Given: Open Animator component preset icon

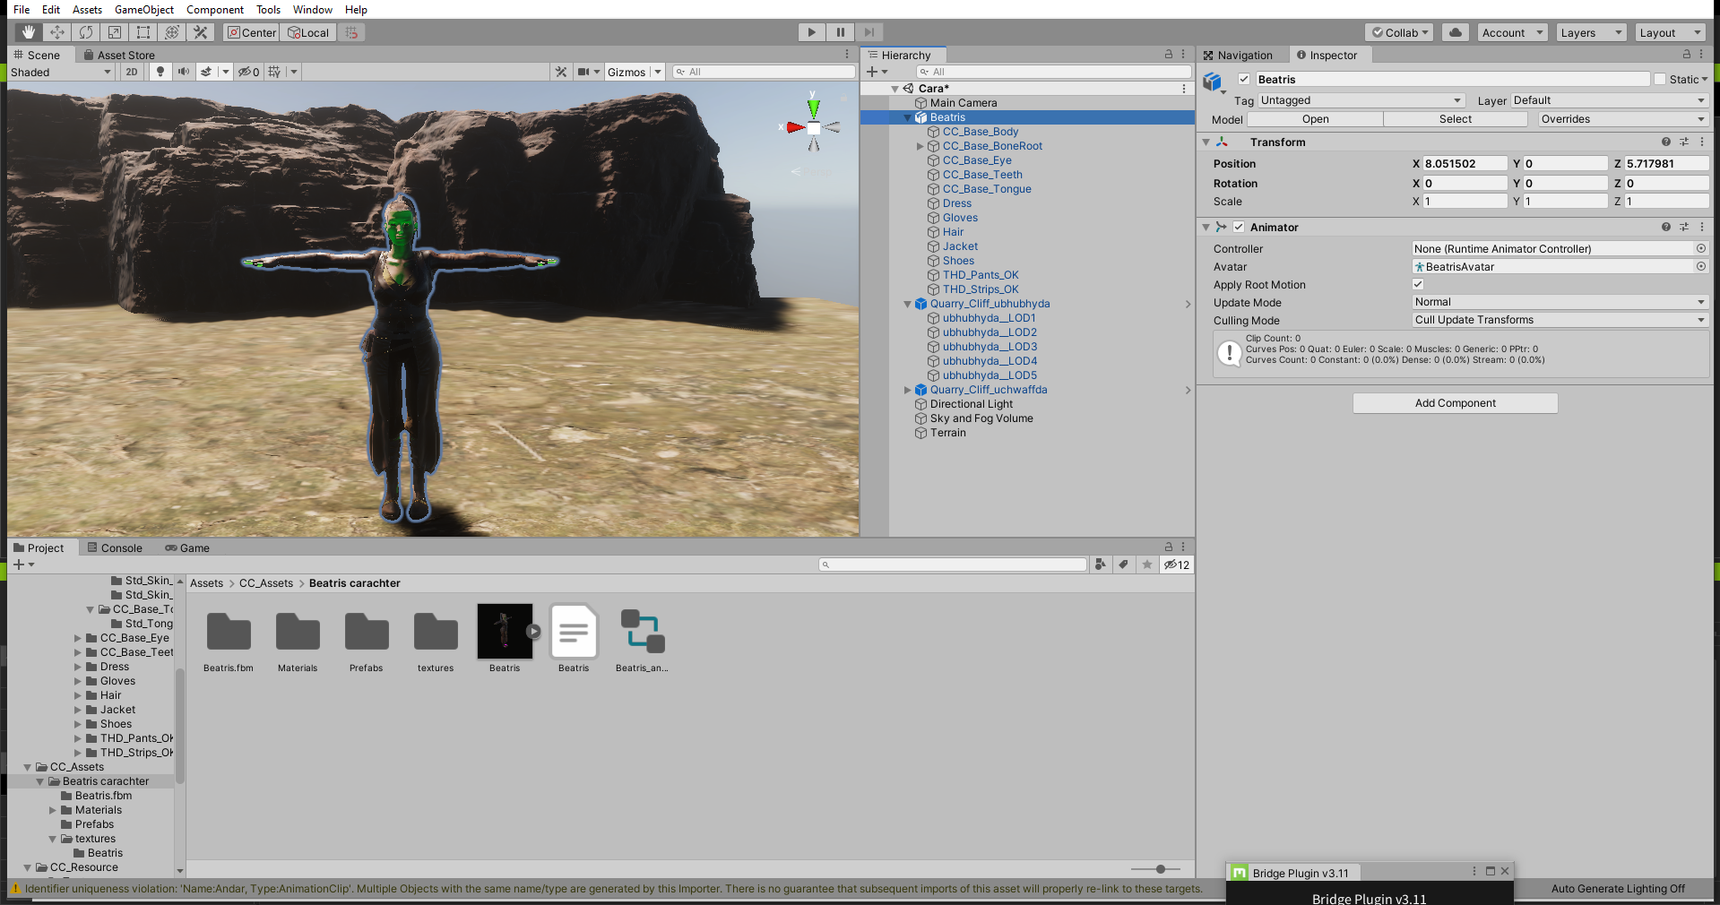Looking at the screenshot, I should pos(1684,227).
